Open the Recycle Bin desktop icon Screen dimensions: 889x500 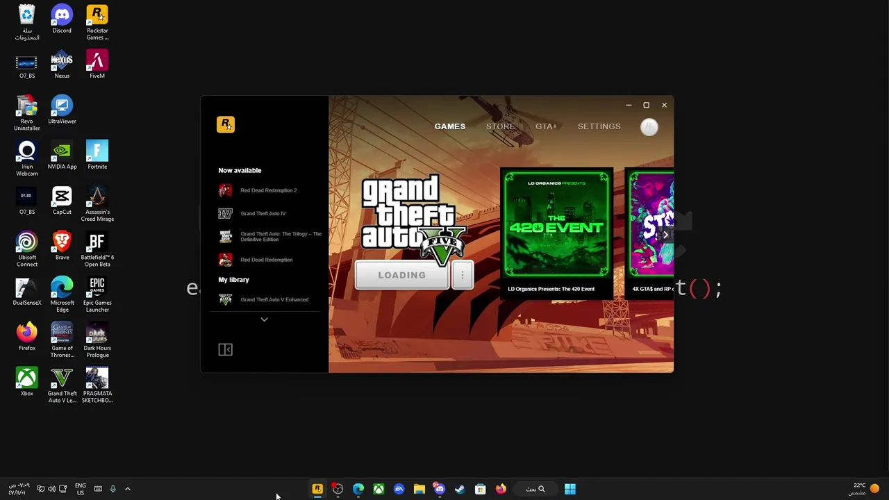point(26,22)
